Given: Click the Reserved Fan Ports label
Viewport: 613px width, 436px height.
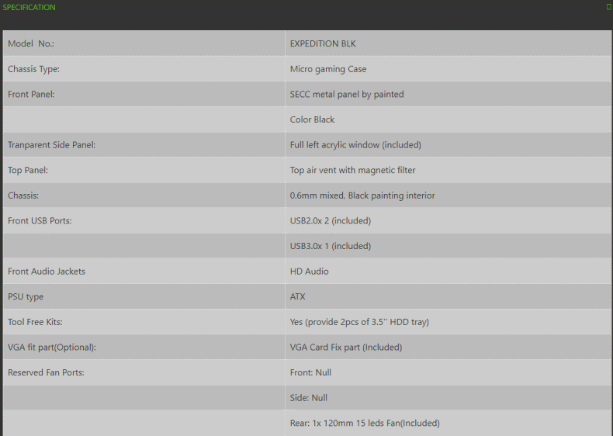Looking at the screenshot, I should click(46, 372).
